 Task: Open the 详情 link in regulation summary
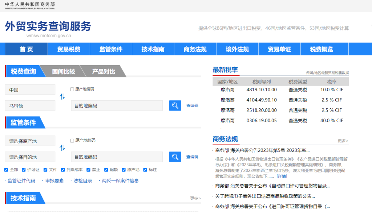coord(282,176)
